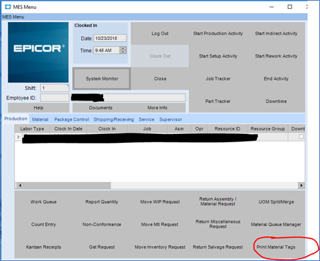The image size is (320, 261).
Task: Click the Help button
Action: (x=38, y=108)
